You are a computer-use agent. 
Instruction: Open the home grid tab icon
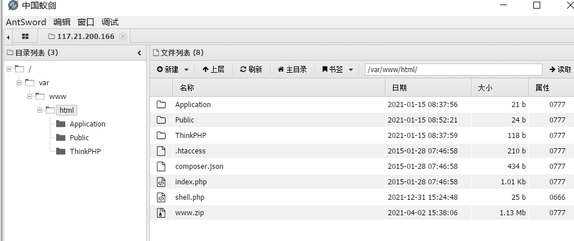25,36
